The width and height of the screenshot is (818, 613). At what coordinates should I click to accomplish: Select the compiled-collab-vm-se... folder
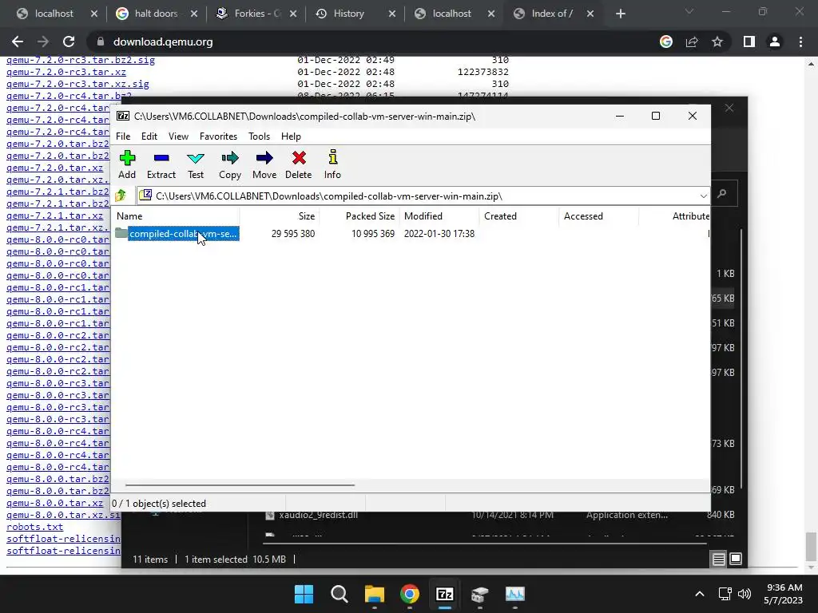click(x=183, y=234)
